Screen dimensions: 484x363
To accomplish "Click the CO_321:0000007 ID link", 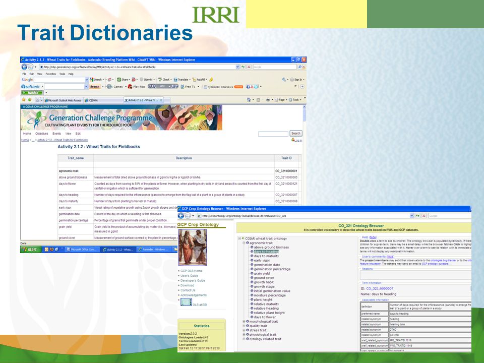I will [380, 288].
